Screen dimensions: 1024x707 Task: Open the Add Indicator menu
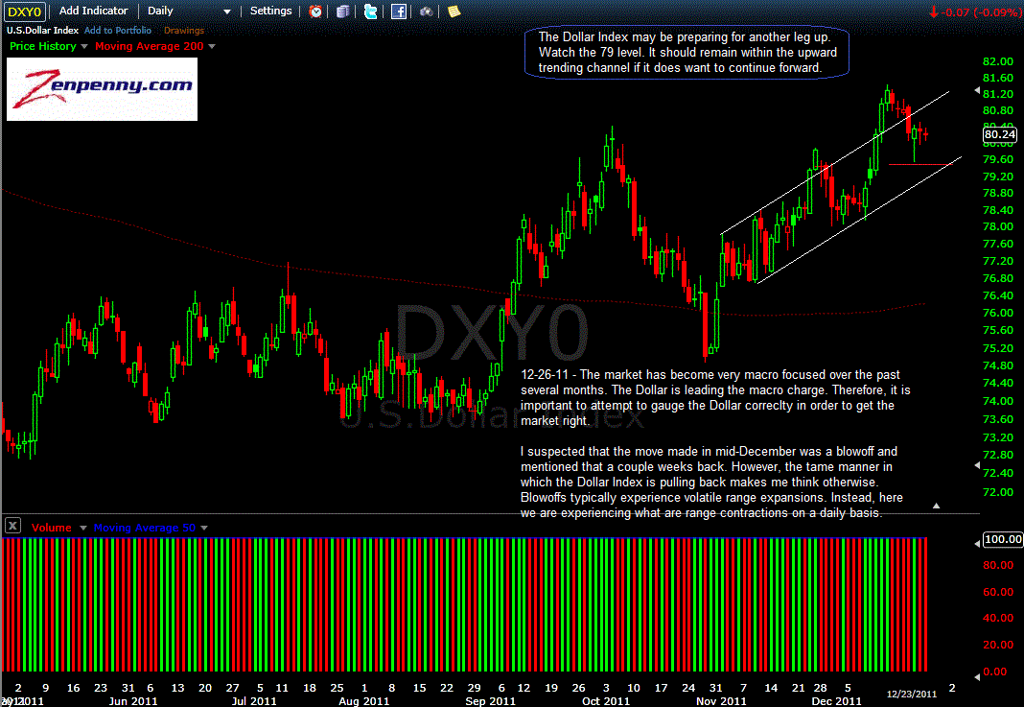93,11
